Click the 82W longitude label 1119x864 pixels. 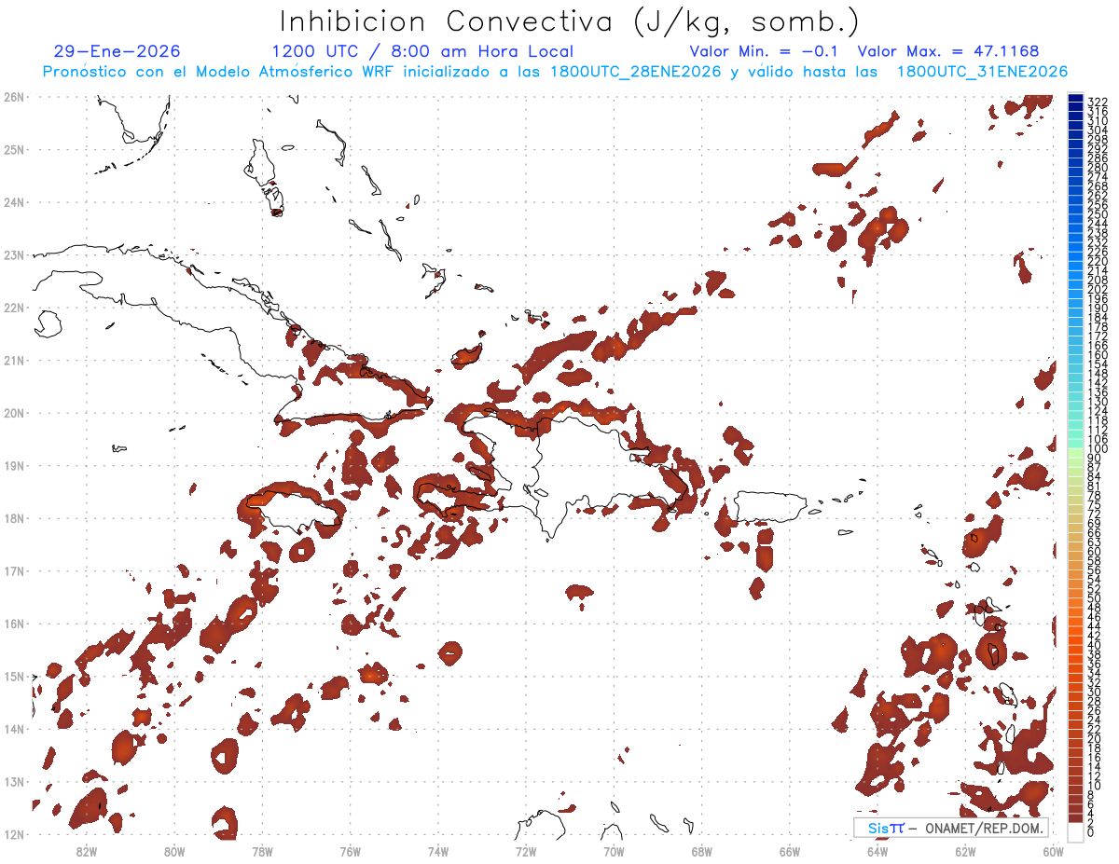[x=87, y=851]
